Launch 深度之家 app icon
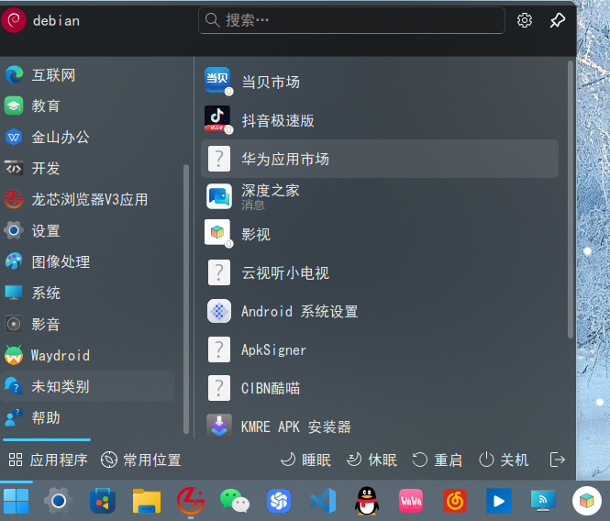Viewport: 610px width, 521px height. [x=219, y=196]
